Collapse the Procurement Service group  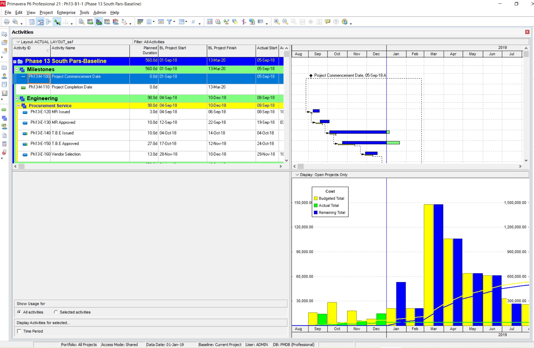point(18,106)
